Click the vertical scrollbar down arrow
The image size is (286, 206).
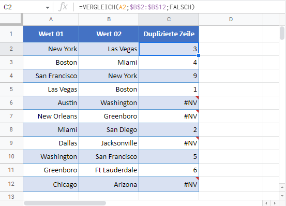point(282,196)
